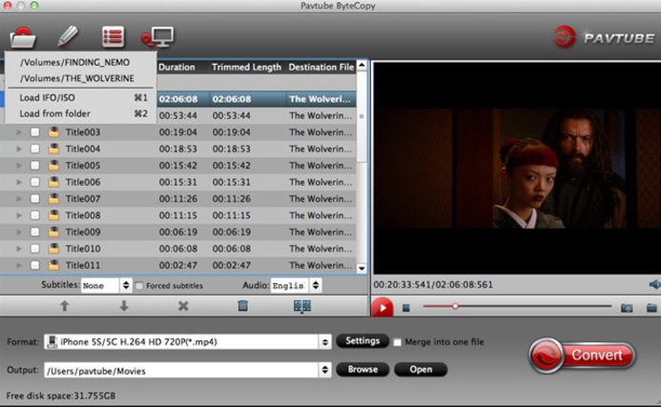This screenshot has height=407, width=661.
Task: Select /Volumes/FINDING_NEMO menu entry
Action: tap(75, 62)
